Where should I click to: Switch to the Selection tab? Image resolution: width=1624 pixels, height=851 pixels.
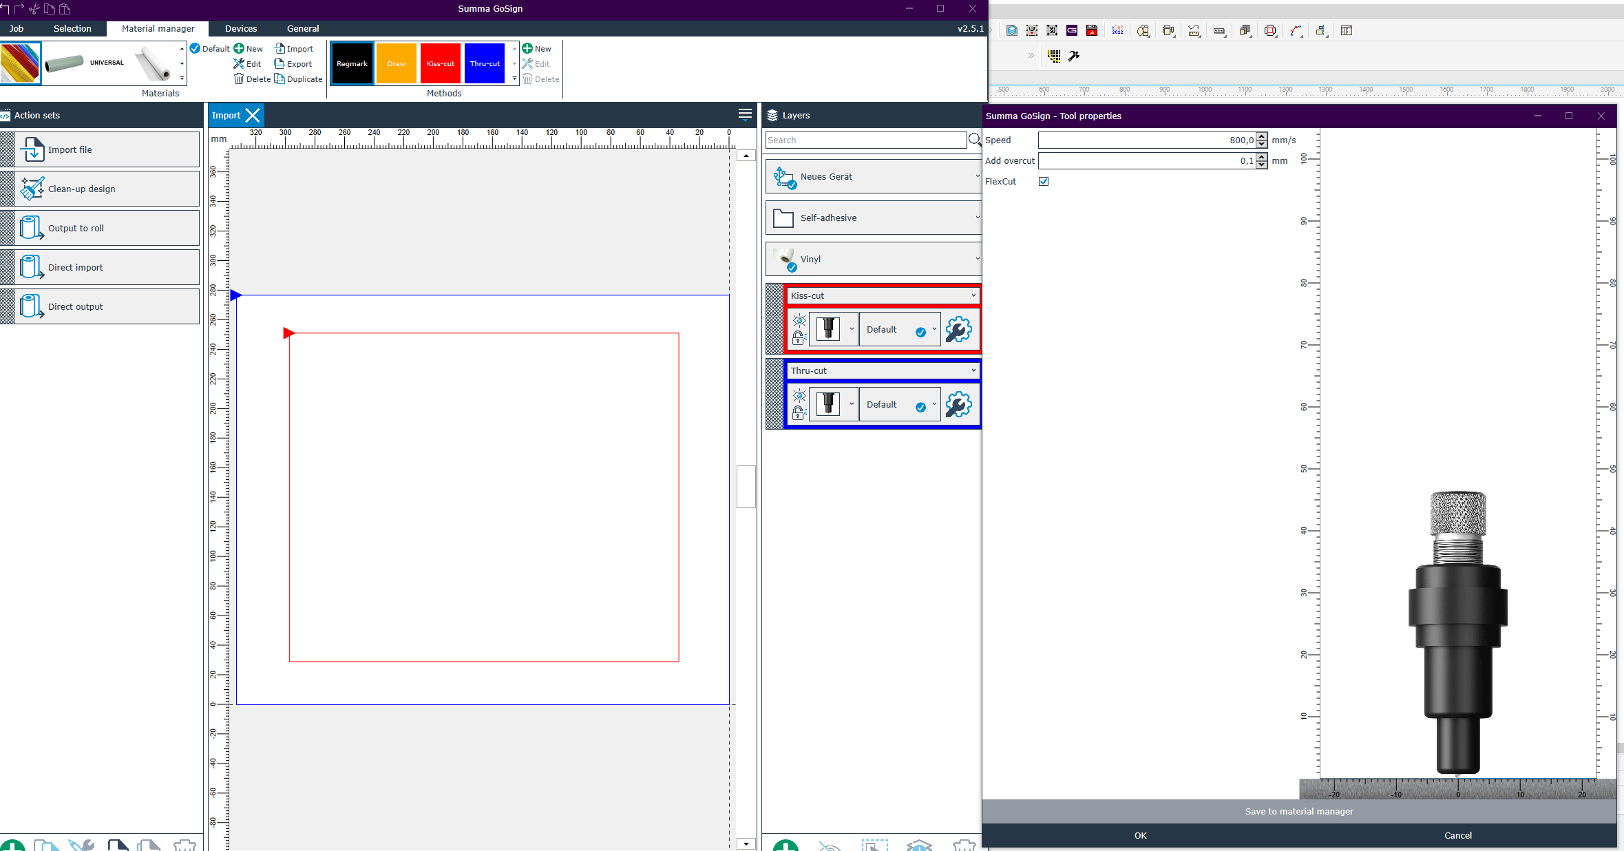(72, 28)
